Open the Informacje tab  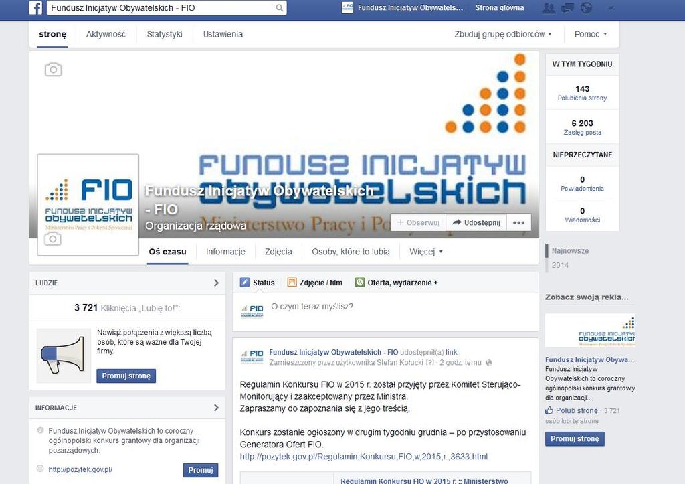tap(225, 252)
